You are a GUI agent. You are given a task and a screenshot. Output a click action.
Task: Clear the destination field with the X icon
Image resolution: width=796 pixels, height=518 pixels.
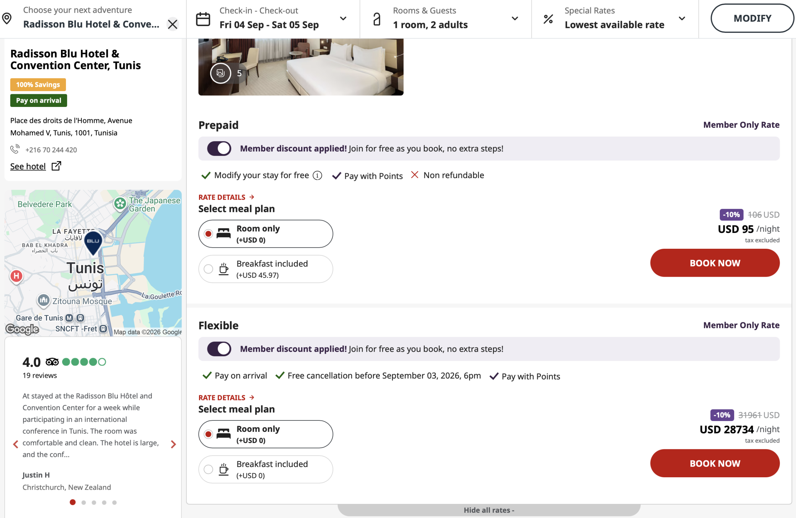(x=173, y=24)
